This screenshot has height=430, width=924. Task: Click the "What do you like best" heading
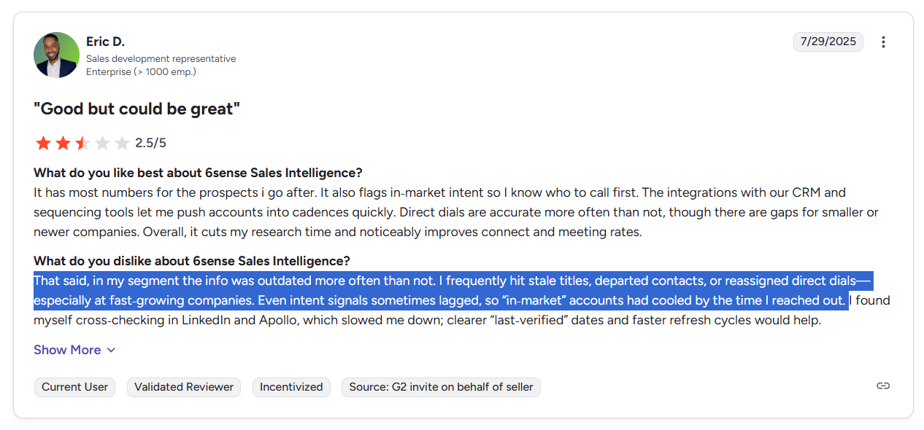pos(198,173)
